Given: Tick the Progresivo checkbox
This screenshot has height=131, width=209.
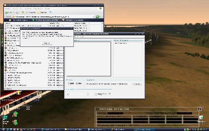Looking at the screenshot, I should 96,94.
